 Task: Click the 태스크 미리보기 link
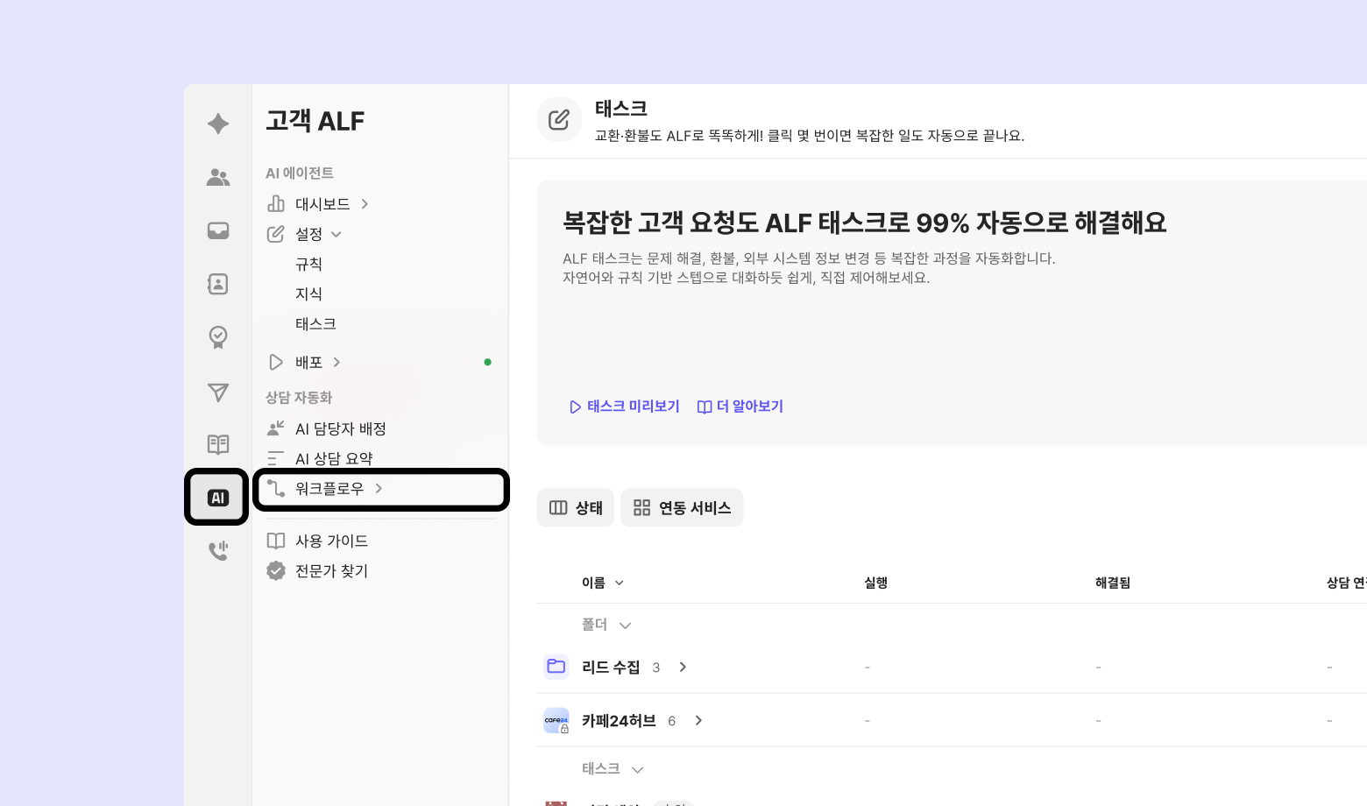(x=624, y=407)
